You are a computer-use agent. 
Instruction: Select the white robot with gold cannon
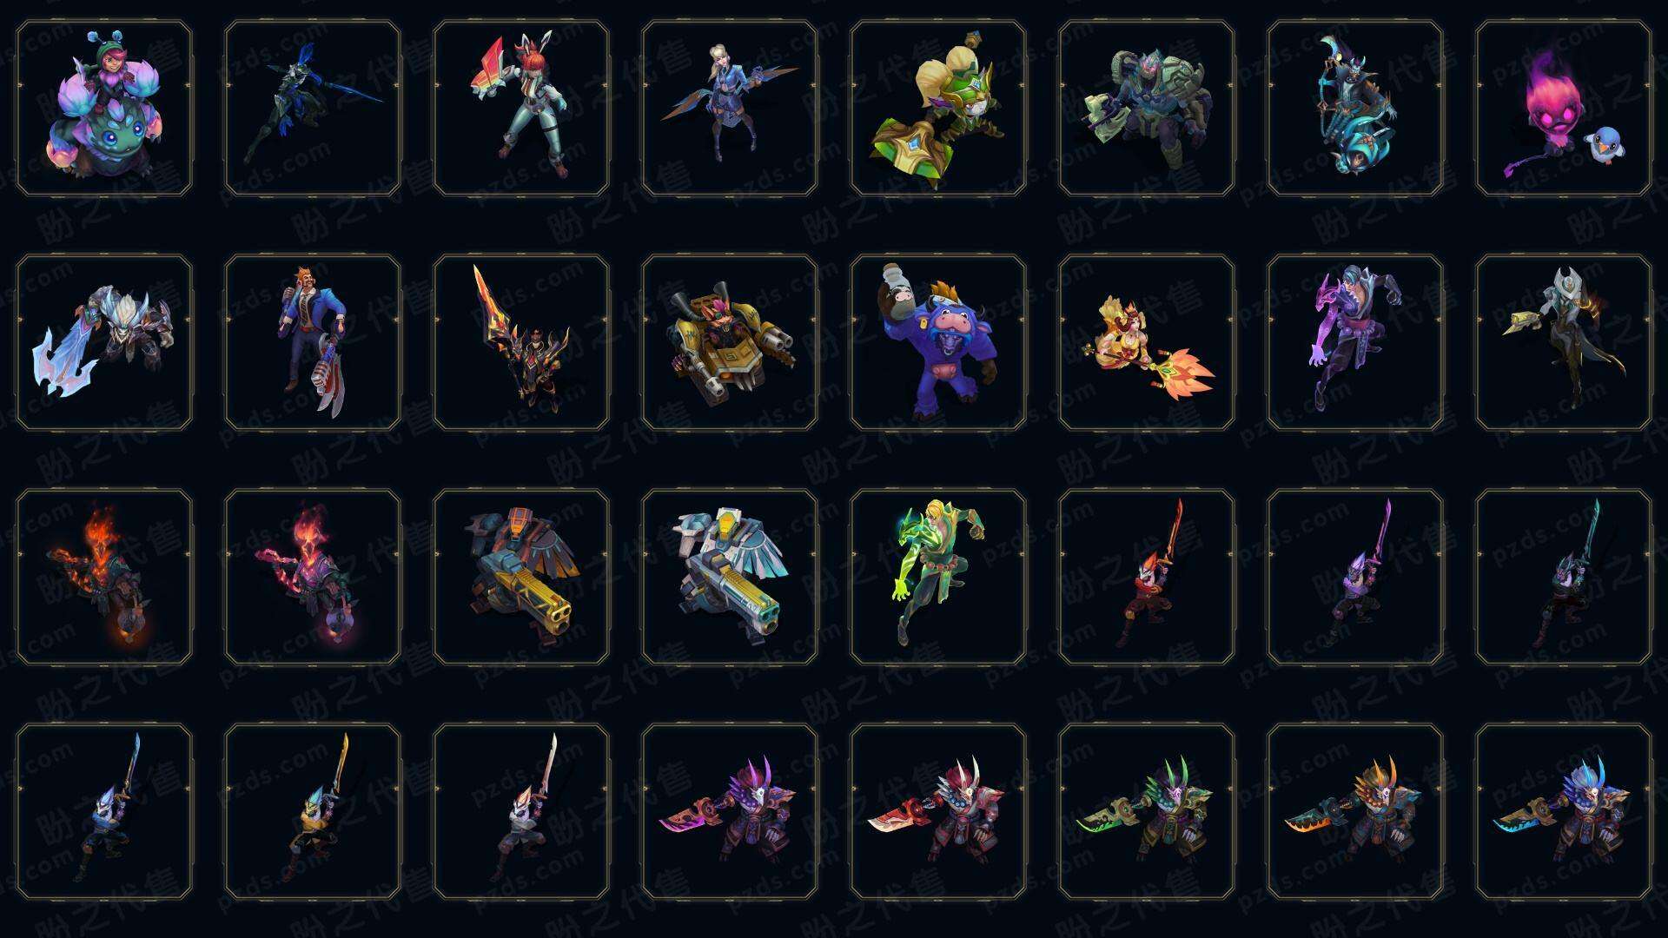click(x=730, y=578)
